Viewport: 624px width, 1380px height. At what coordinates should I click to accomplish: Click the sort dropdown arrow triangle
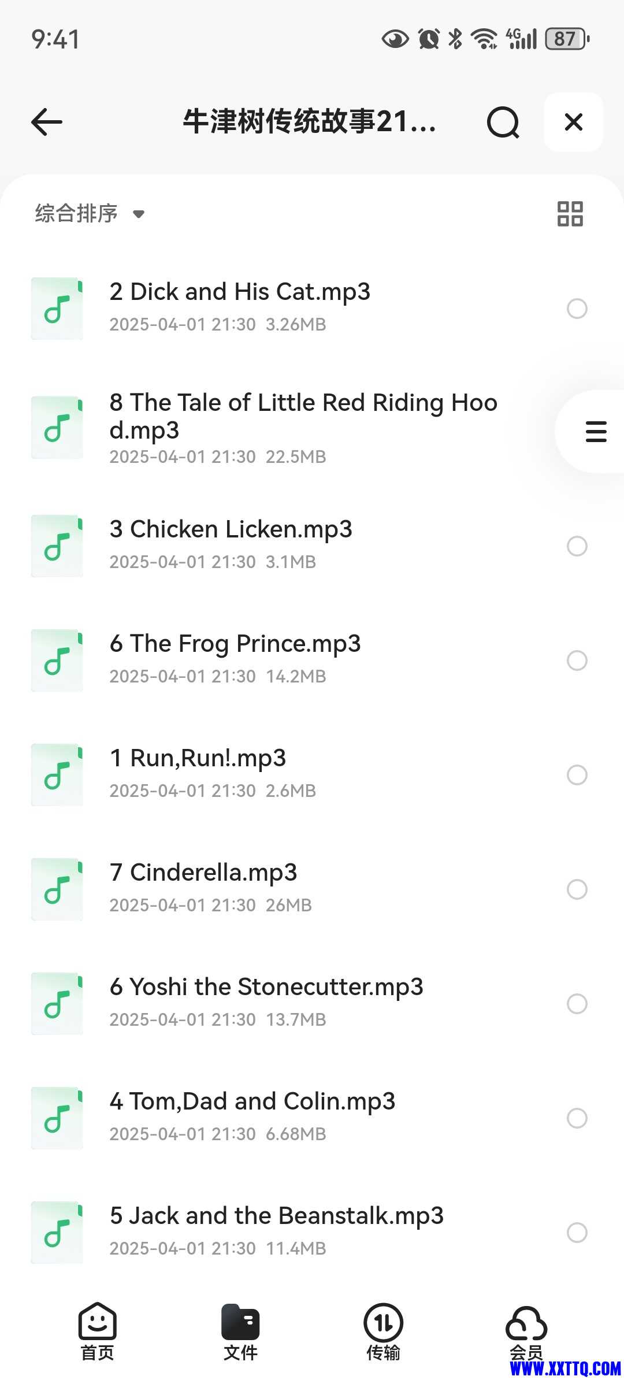point(138,214)
